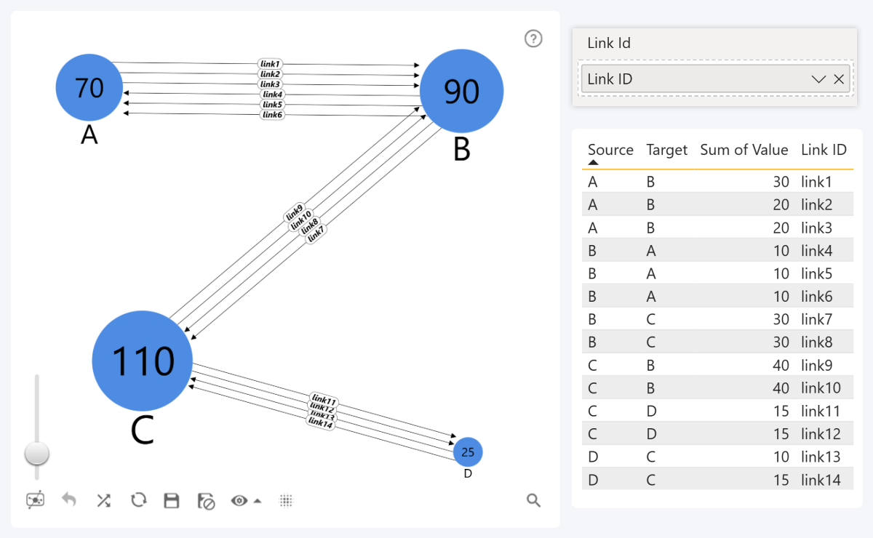Click the undo arrow icon
The height and width of the screenshot is (538, 873).
coord(69,500)
